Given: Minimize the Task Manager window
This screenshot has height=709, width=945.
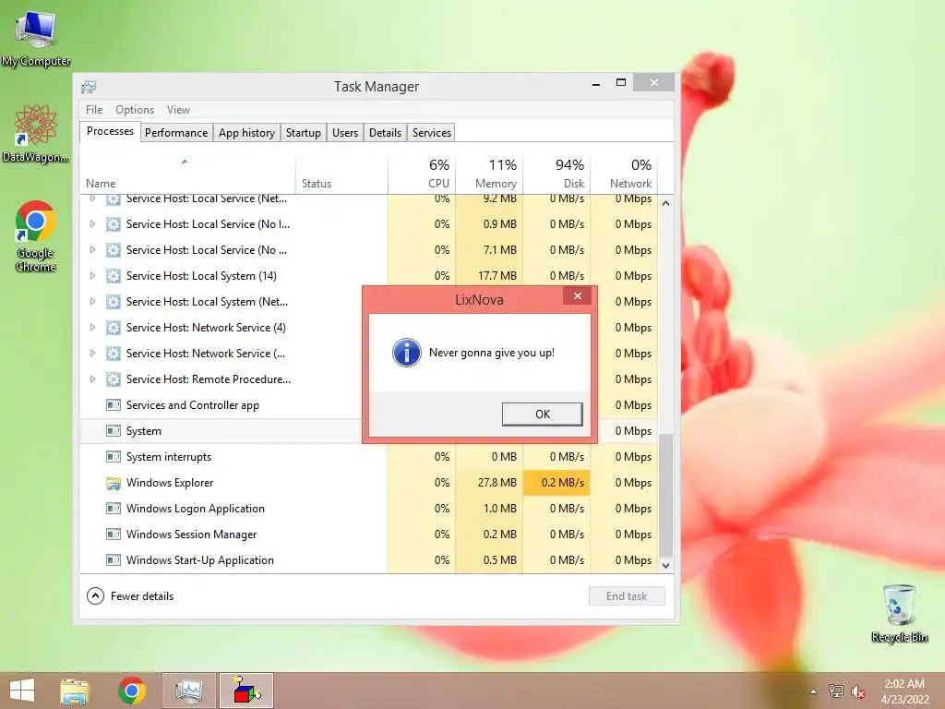Looking at the screenshot, I should [x=596, y=84].
